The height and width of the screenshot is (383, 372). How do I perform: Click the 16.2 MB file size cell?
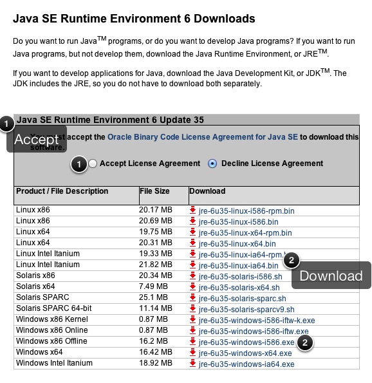pos(153,341)
